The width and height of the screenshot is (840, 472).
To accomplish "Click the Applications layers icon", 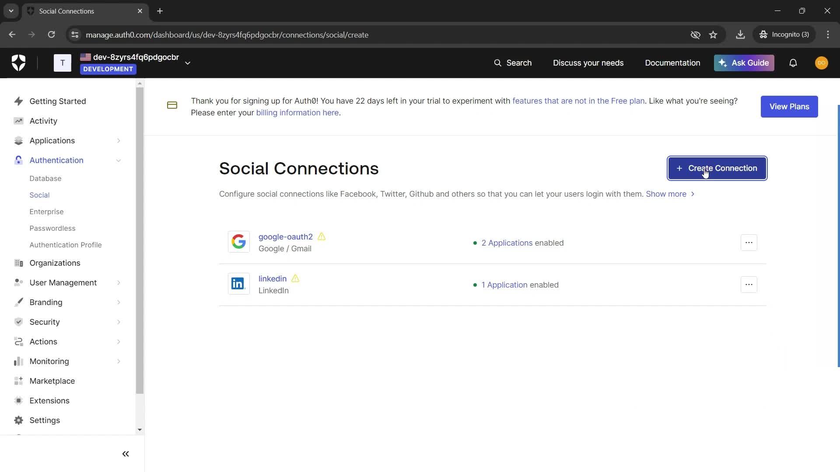I will [x=18, y=141].
